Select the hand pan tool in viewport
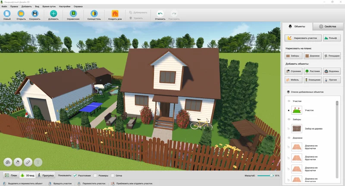Screen dimensions: 345x186 coord(18,162)
